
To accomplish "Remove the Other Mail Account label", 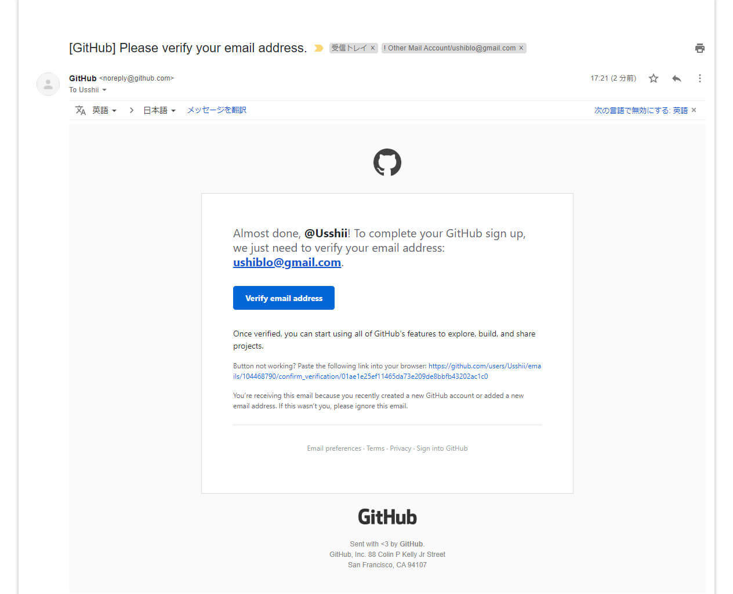I will click(521, 48).
